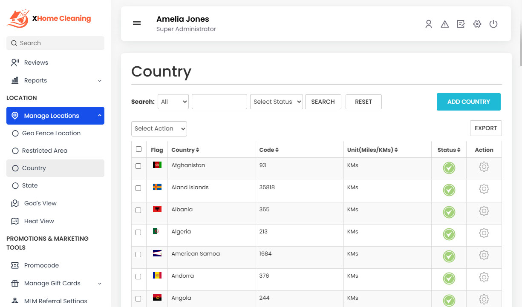The image size is (522, 307).
Task: Open the action gear for Afghanistan
Action: (x=484, y=167)
